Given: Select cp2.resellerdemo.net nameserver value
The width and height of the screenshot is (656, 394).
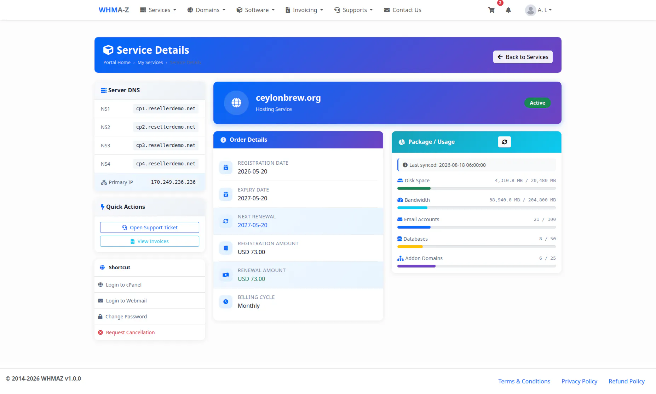Looking at the screenshot, I should [x=166, y=127].
